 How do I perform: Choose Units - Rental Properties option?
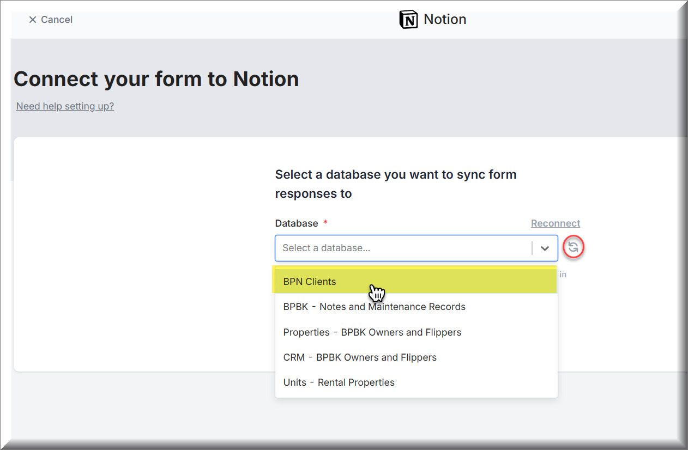pos(339,382)
